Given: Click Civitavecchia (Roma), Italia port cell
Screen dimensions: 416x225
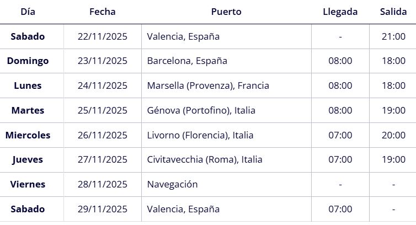Looking at the screenshot, I should (x=205, y=160).
